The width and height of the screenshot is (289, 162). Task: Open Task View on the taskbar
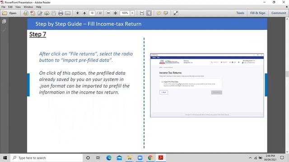click(x=98, y=158)
